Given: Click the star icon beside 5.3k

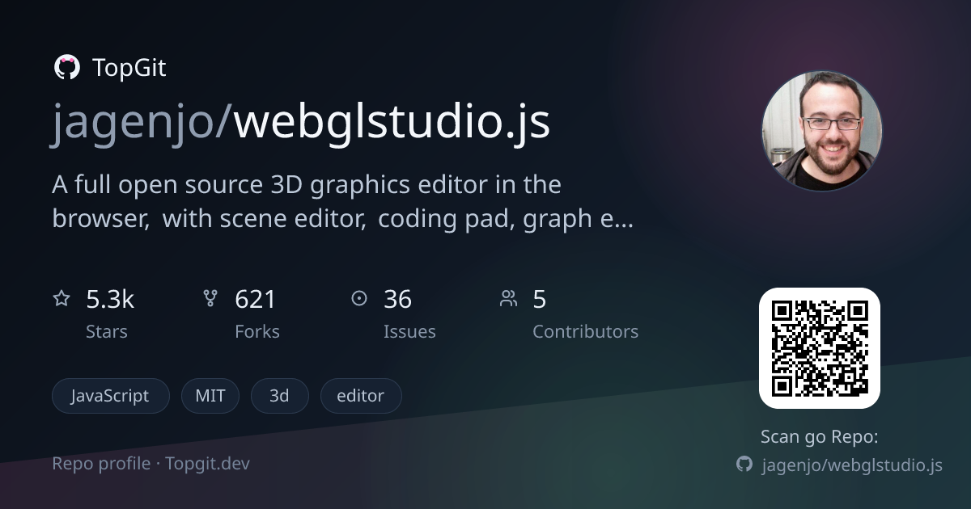Looking at the screenshot, I should [61, 299].
